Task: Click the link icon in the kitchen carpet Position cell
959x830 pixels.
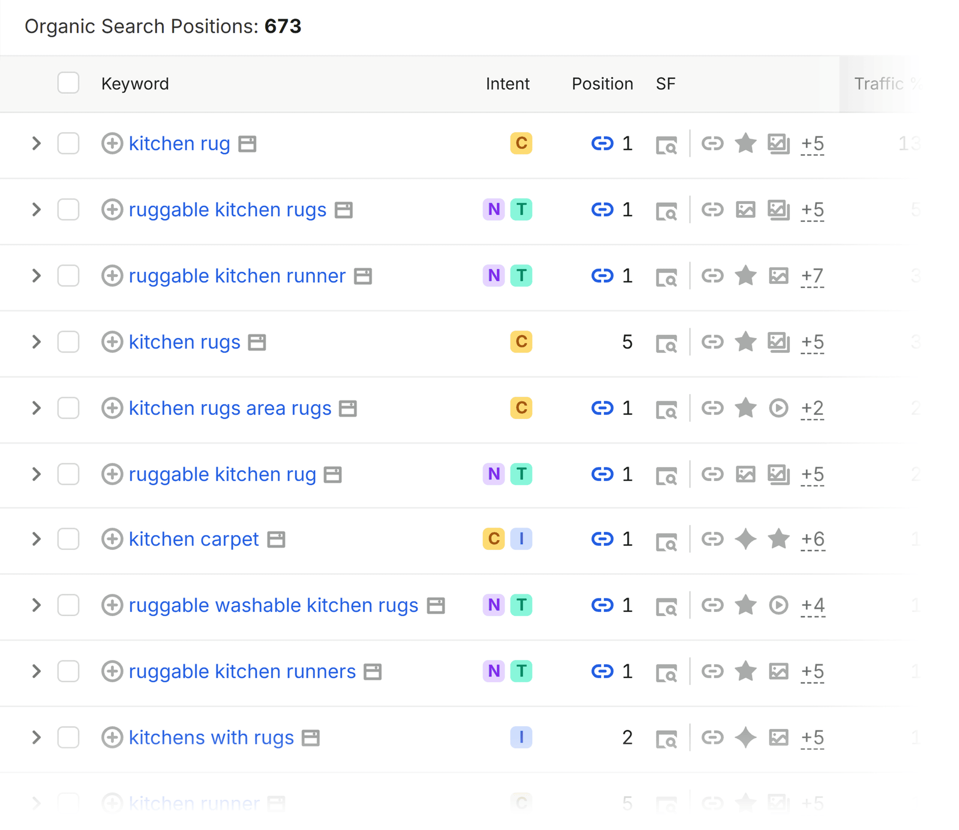Action: (x=602, y=539)
